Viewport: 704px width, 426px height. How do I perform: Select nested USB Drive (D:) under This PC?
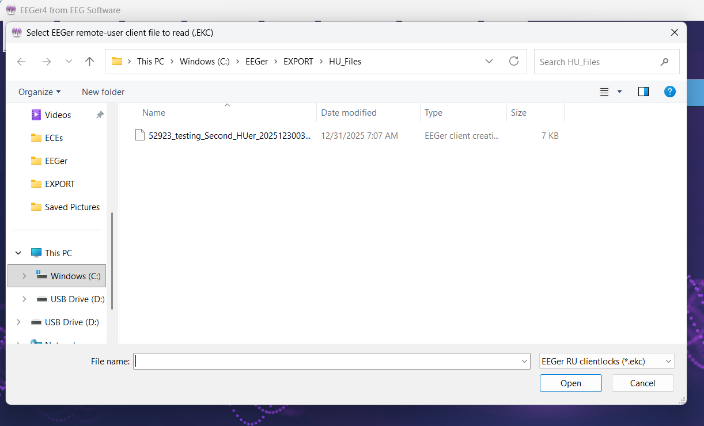click(x=77, y=299)
